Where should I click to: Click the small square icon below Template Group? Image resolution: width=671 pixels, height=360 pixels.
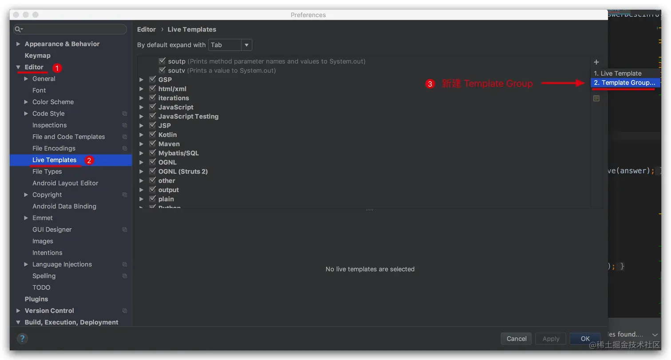click(x=596, y=98)
